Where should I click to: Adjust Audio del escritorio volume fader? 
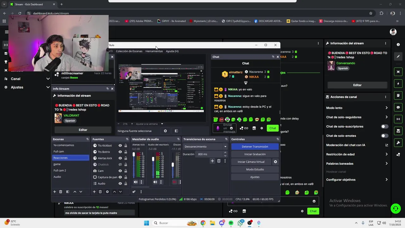pos(153,159)
